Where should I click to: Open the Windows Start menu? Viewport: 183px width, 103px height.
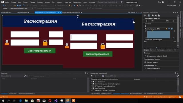[x=3, y=100]
